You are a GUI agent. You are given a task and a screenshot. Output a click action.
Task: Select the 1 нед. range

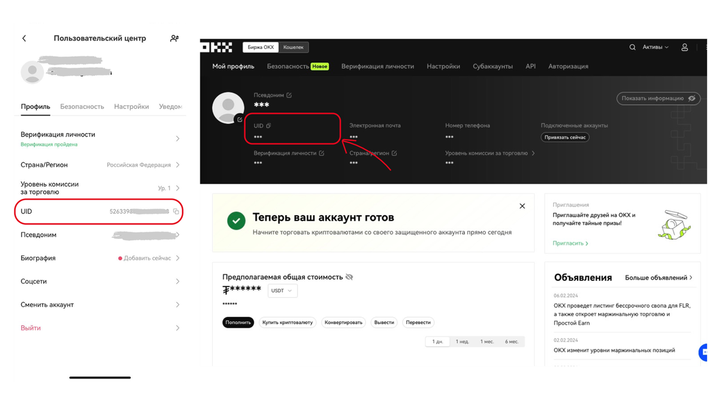point(462,341)
